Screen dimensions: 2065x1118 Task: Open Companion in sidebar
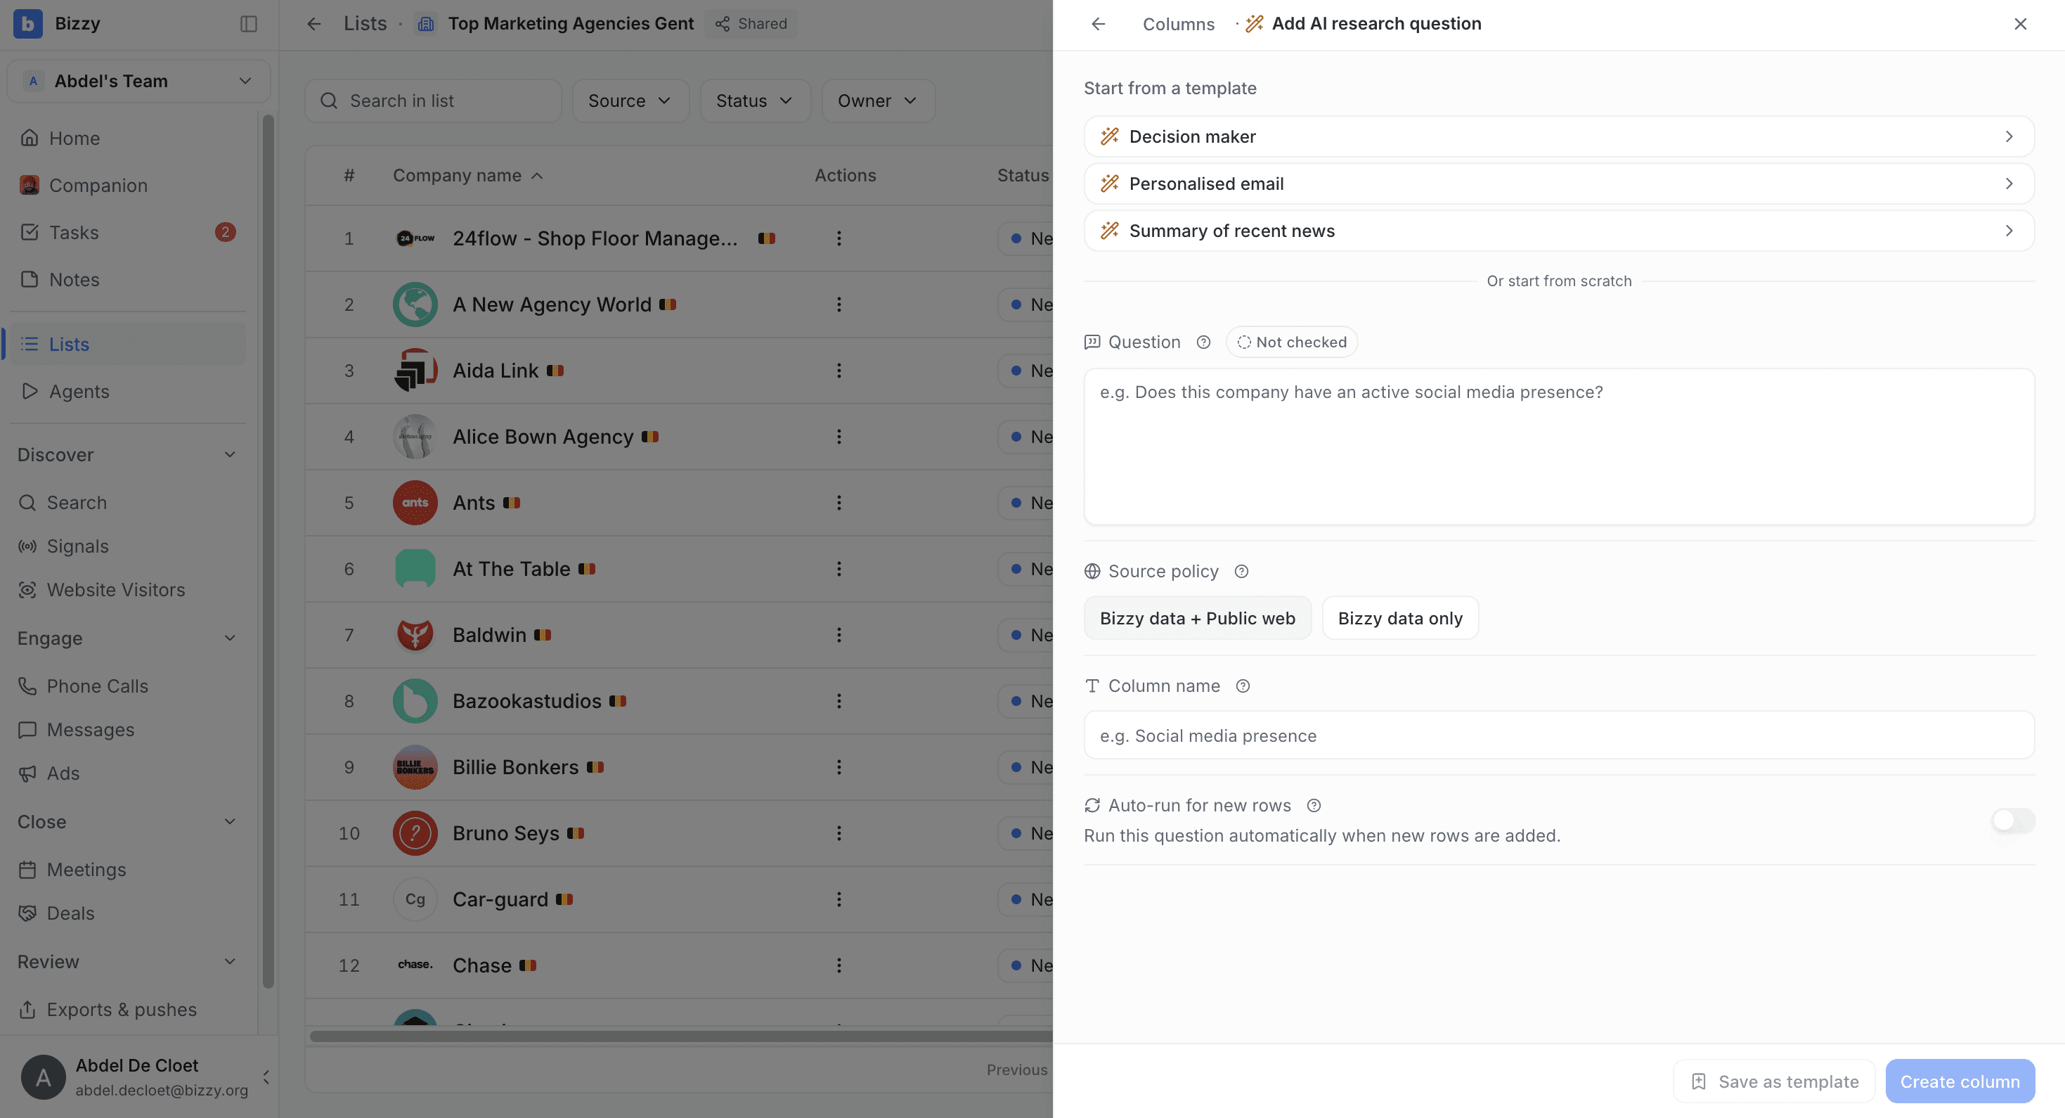(x=128, y=186)
